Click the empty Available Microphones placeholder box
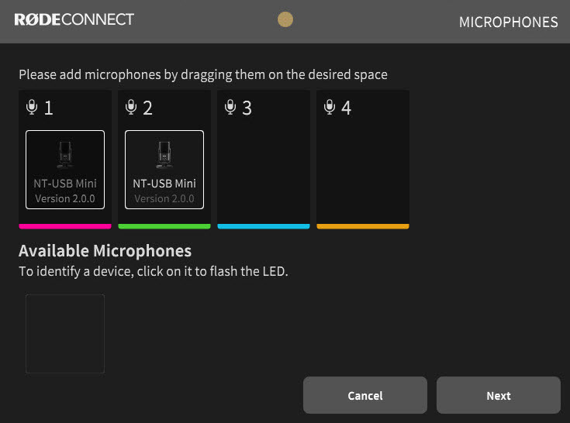This screenshot has height=423, width=570. click(65, 334)
